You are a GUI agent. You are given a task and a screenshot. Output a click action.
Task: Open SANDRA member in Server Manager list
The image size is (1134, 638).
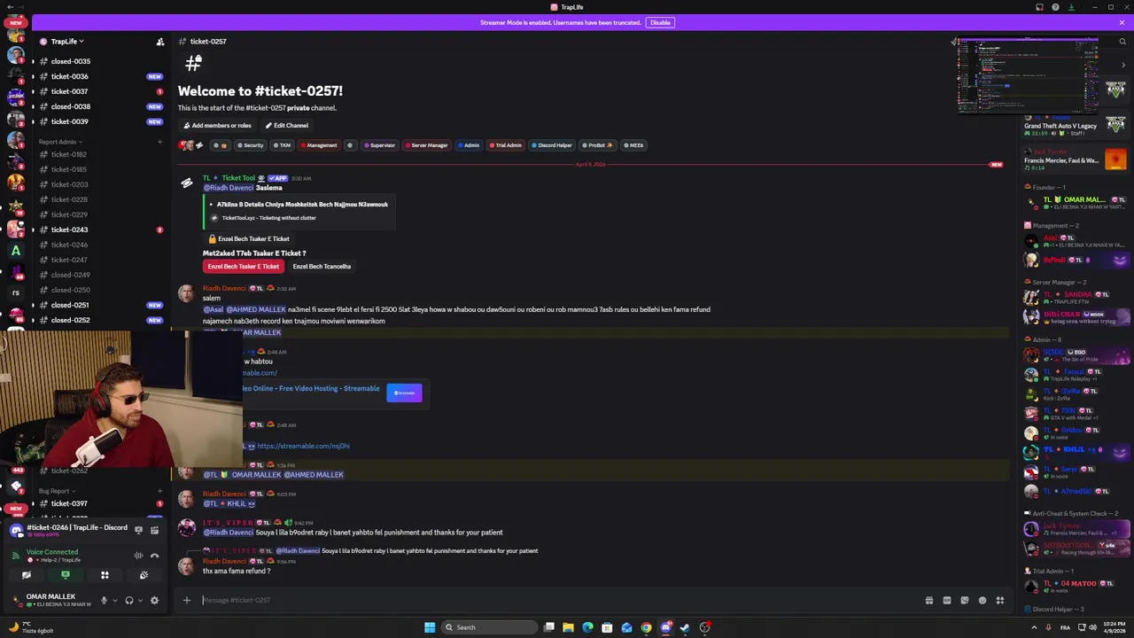coord(1076,297)
